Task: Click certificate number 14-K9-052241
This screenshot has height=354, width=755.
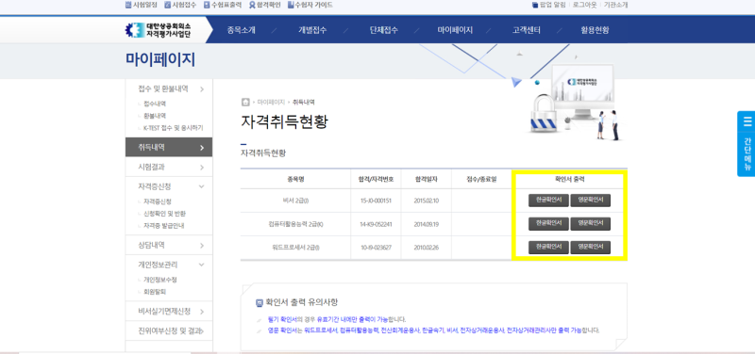Action: [376, 224]
